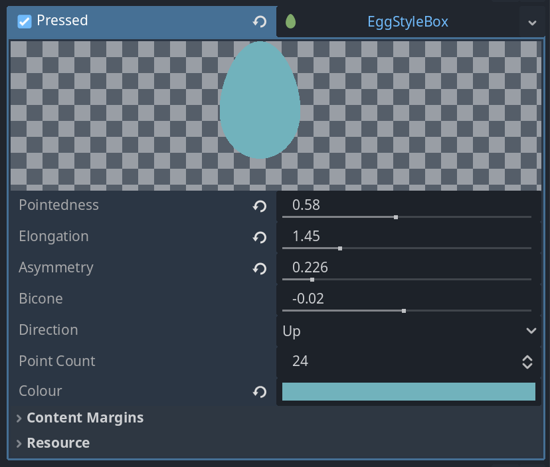Open the Colour swatch picker
The width and height of the screenshot is (550, 467).
[x=409, y=392]
